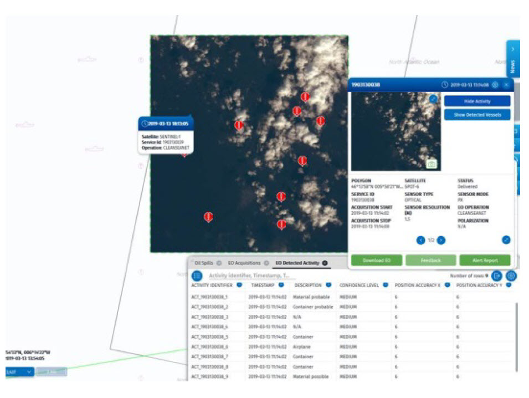Switch to the Oil Spills tab
The image size is (529, 398).
coord(204,263)
